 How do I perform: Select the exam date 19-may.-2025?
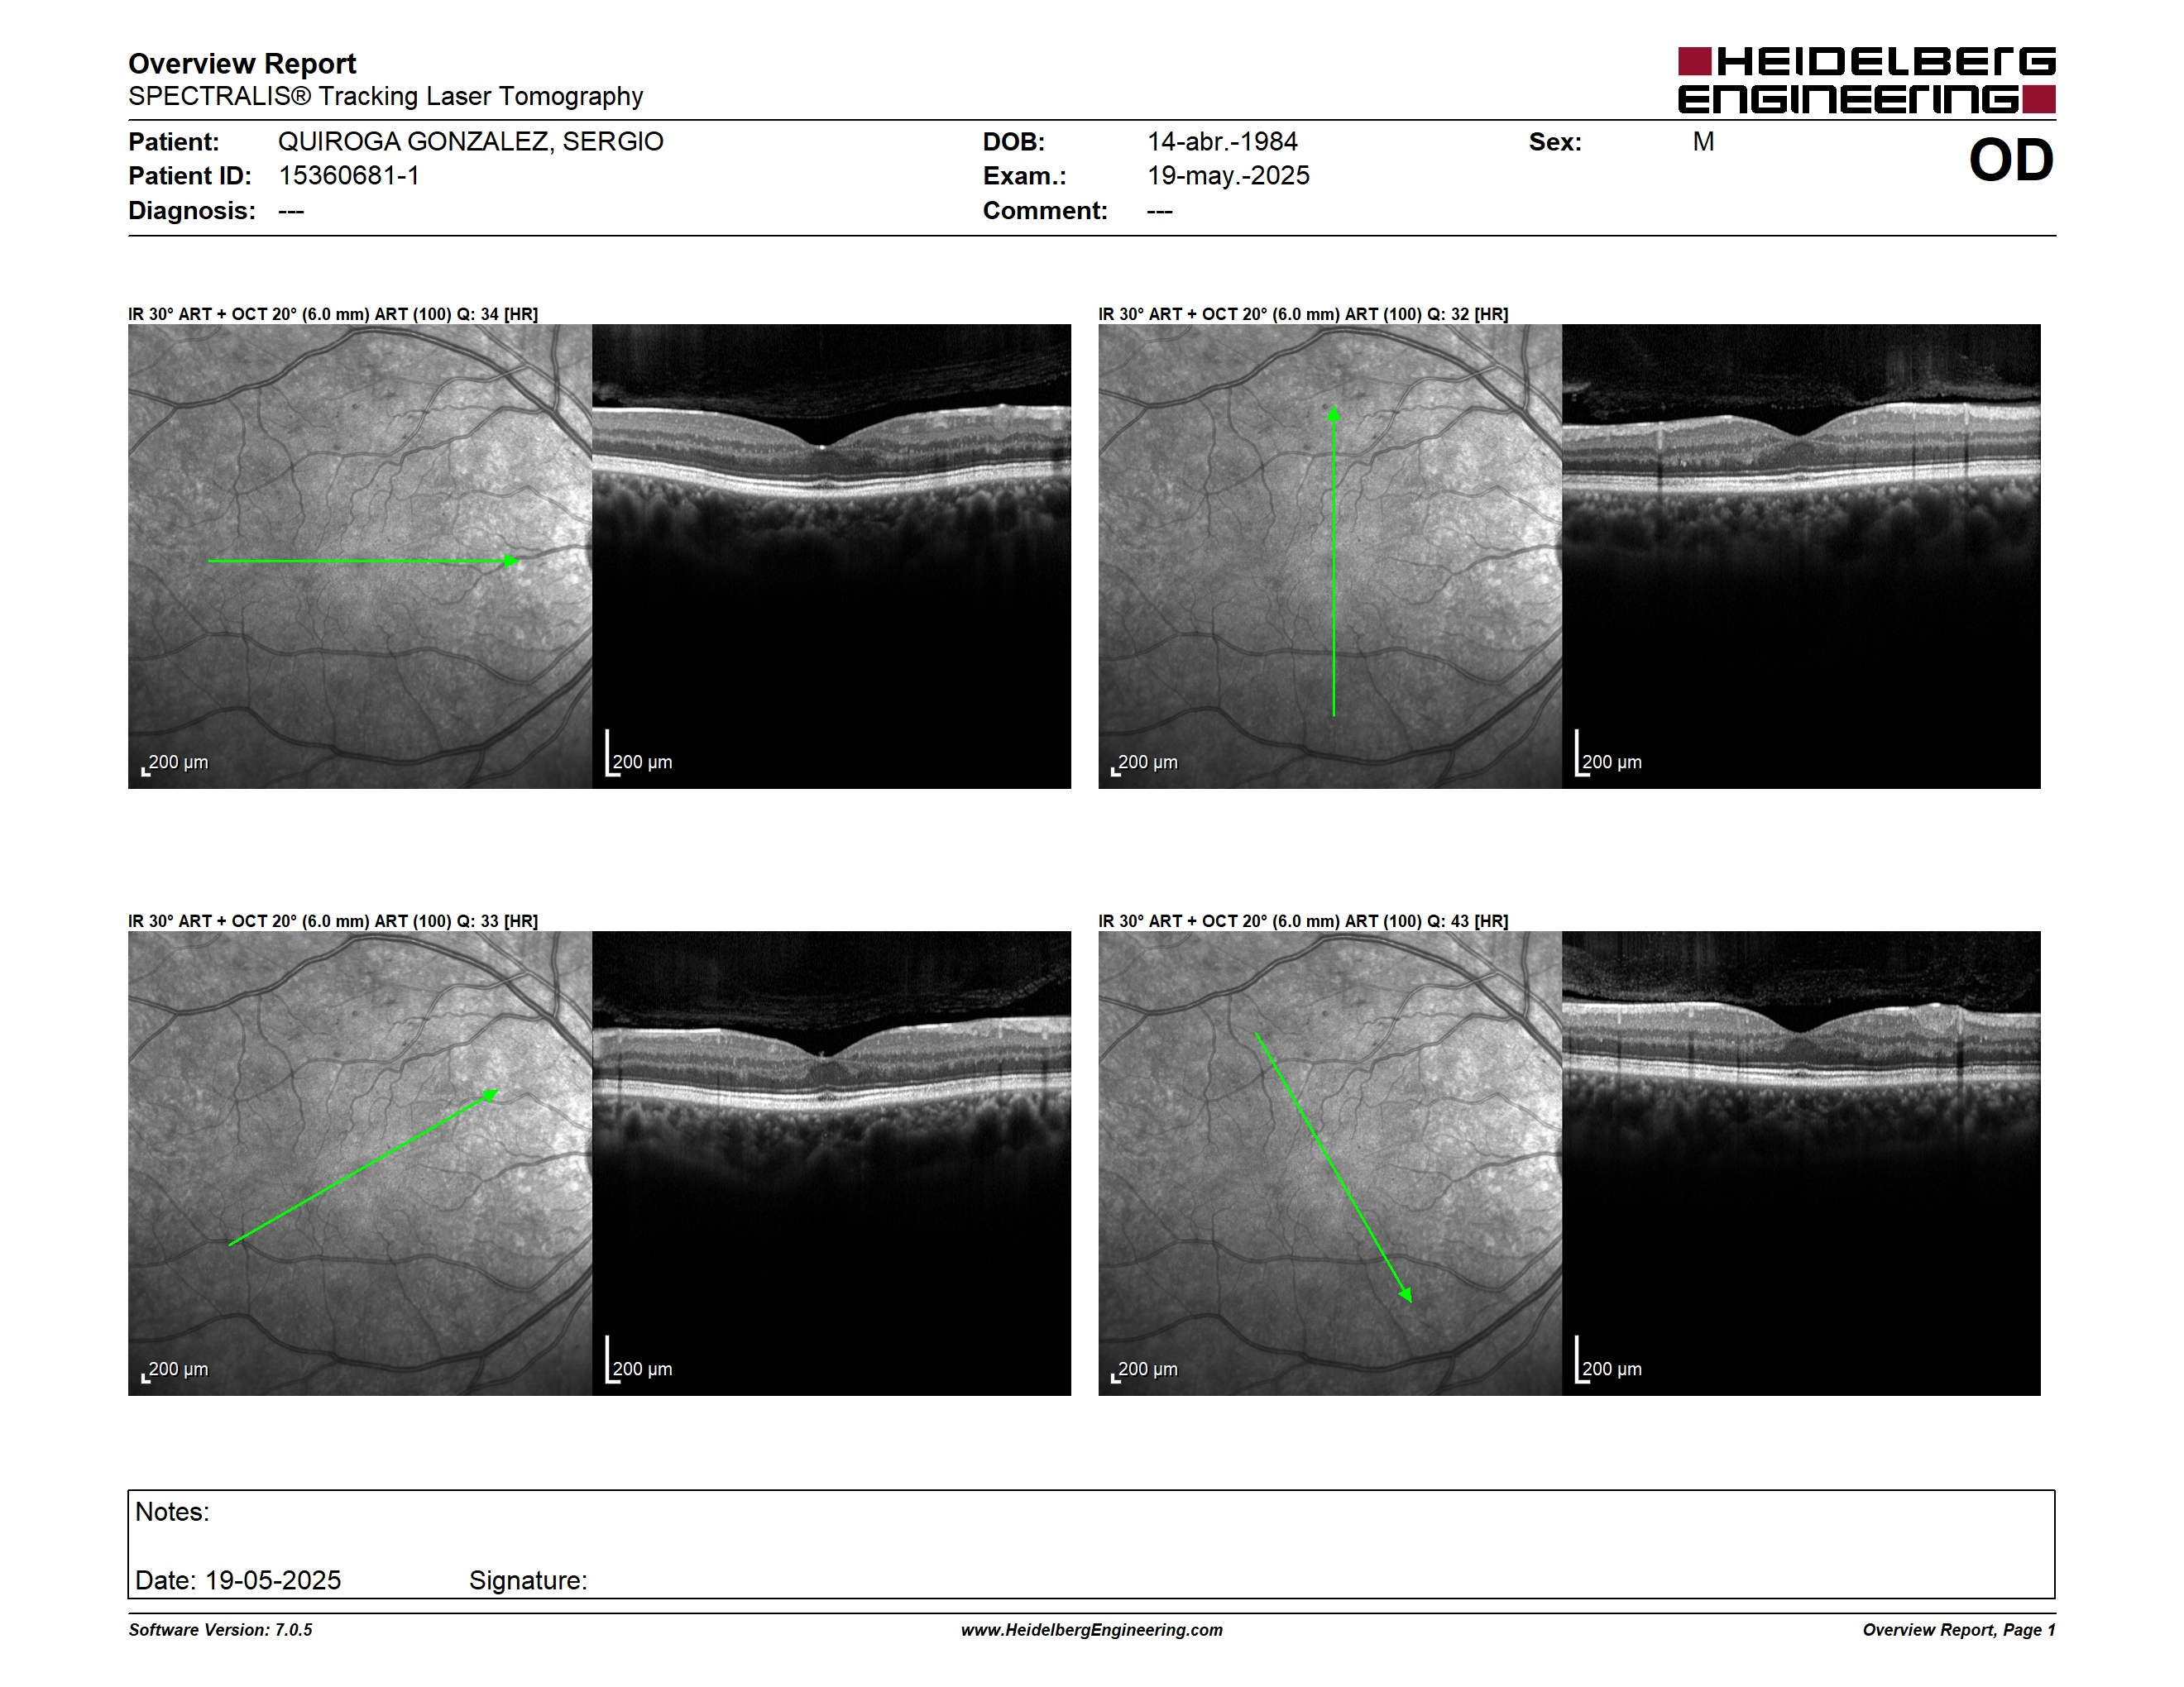click(1228, 176)
